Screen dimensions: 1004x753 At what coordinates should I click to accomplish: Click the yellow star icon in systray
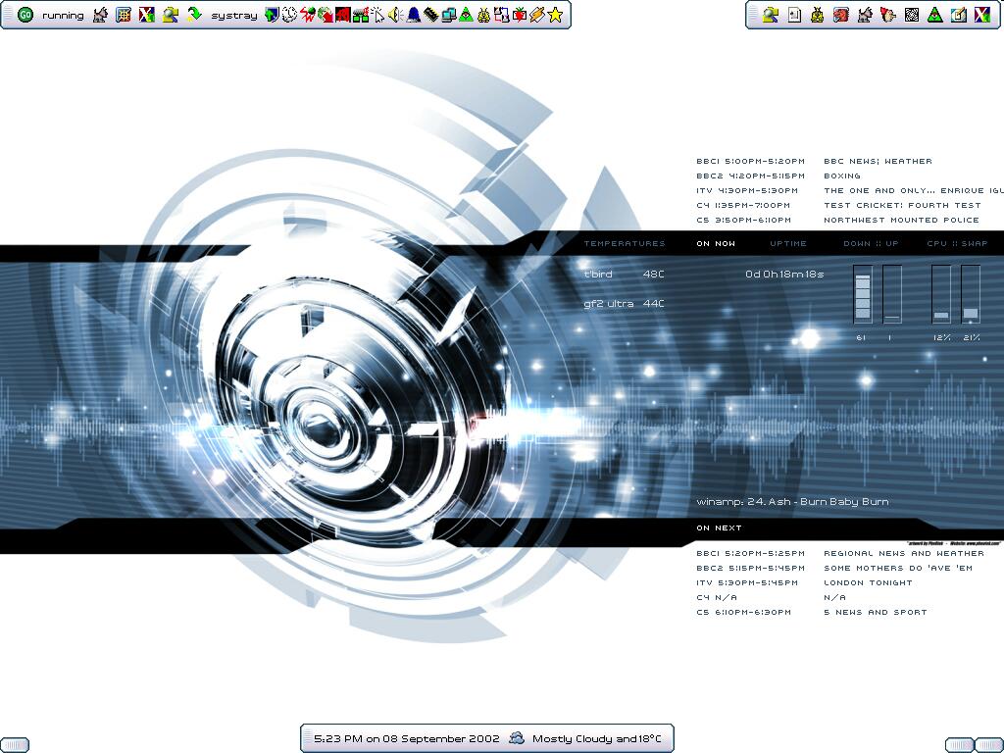555,15
